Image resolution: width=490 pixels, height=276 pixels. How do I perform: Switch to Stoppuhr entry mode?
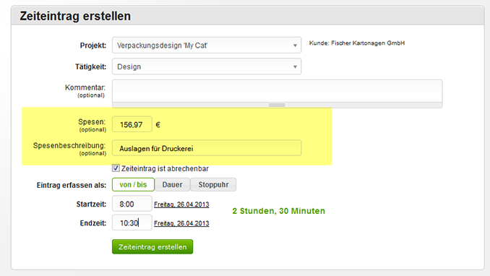point(213,184)
